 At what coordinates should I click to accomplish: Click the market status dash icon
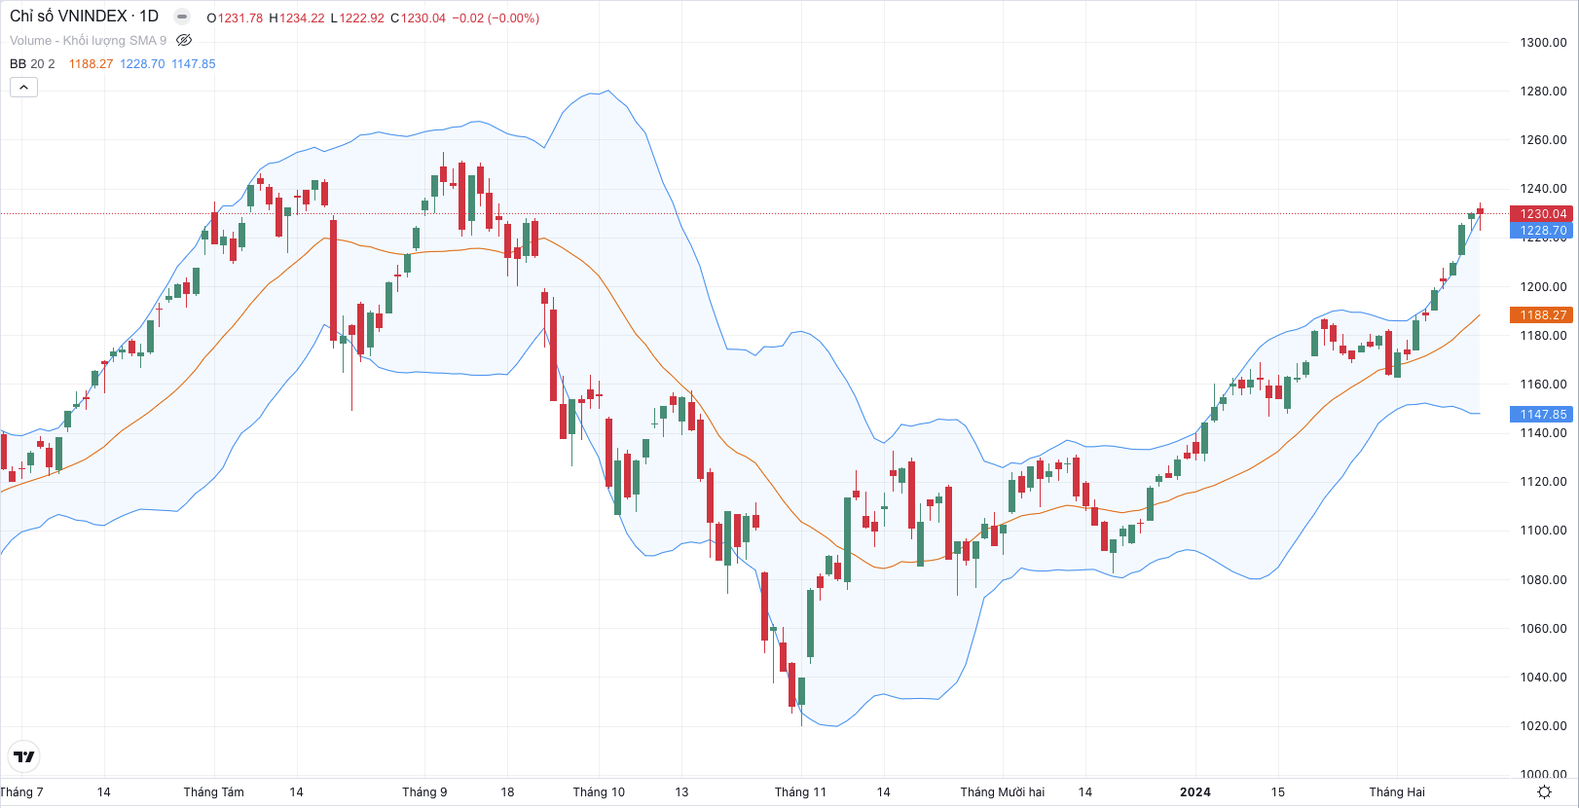182,17
